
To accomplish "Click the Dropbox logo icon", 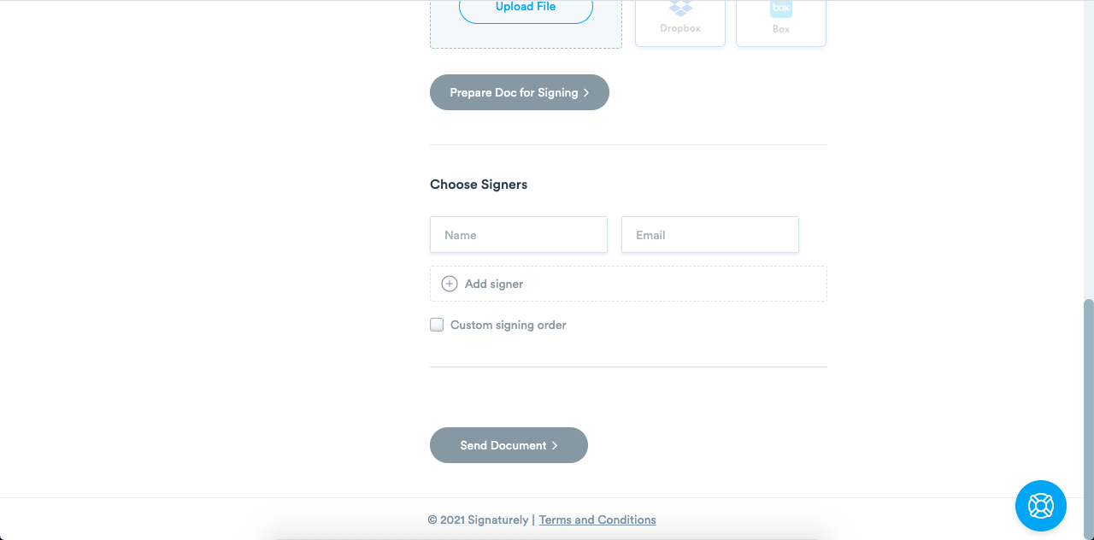I will pyautogui.click(x=680, y=9).
